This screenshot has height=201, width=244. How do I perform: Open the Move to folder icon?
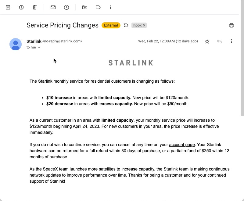[x=85, y=7]
